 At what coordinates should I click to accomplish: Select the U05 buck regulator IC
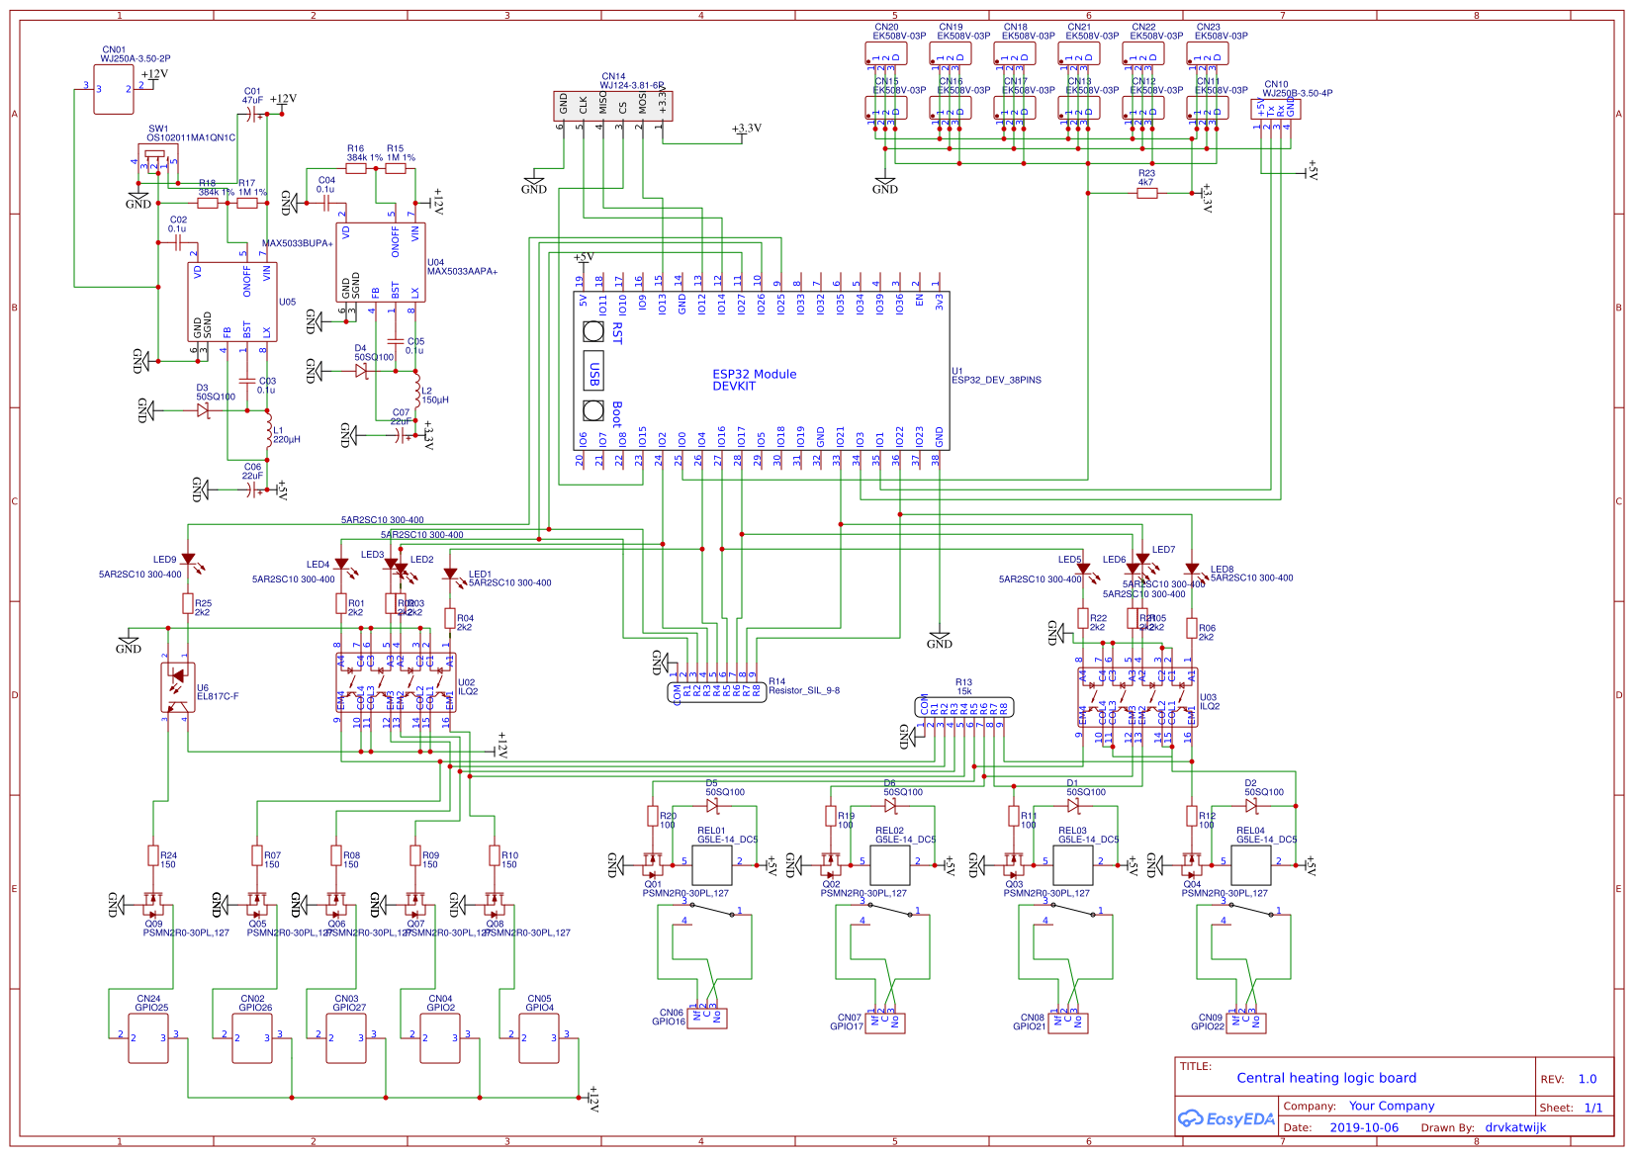[232, 302]
